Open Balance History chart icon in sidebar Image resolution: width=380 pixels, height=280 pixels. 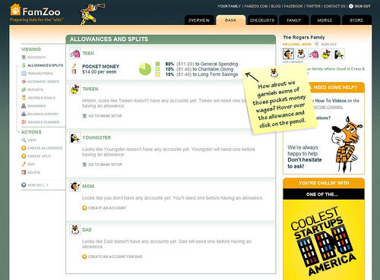pyautogui.click(x=24, y=114)
